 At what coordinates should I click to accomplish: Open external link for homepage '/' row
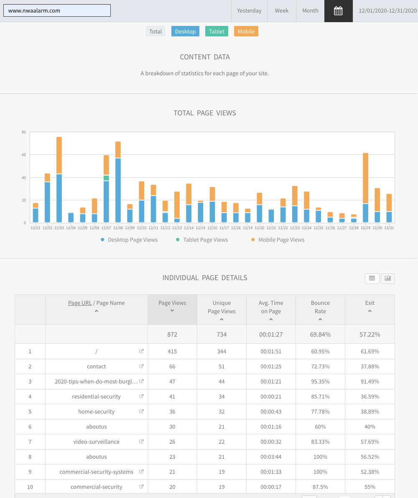[142, 351]
